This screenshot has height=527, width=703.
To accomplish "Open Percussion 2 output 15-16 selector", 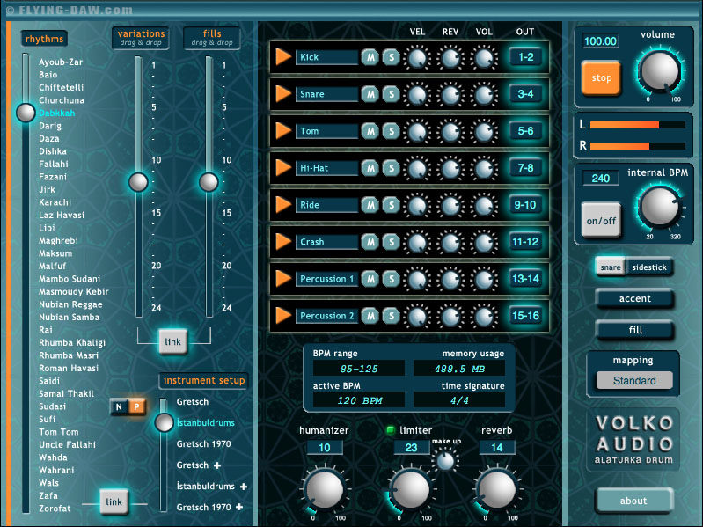I will pyautogui.click(x=525, y=316).
